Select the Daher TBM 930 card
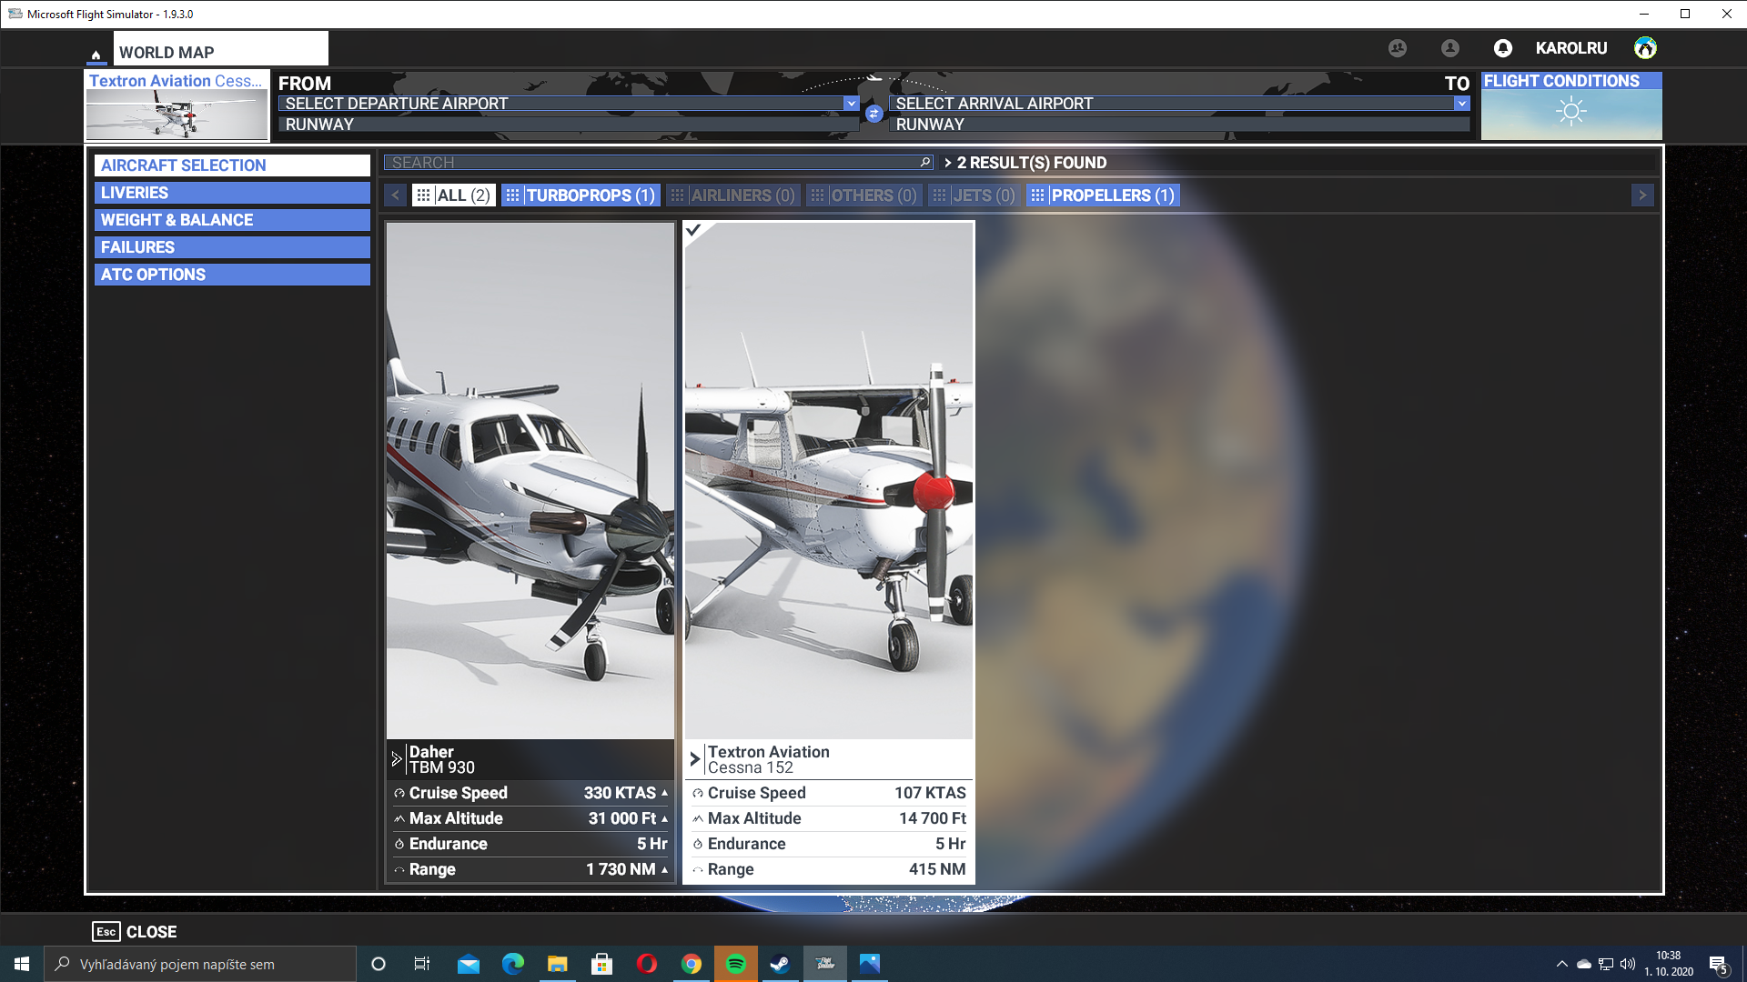 [x=530, y=552]
